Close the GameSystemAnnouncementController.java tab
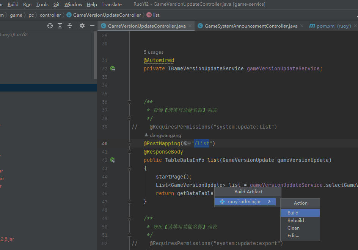Screen dimensions: 358x250 (302, 26)
